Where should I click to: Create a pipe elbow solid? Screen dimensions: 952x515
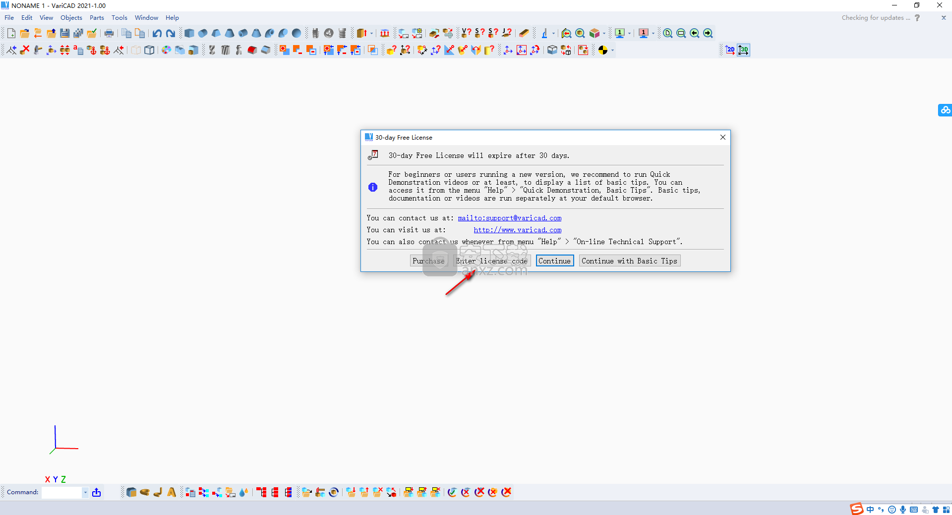[x=270, y=33]
